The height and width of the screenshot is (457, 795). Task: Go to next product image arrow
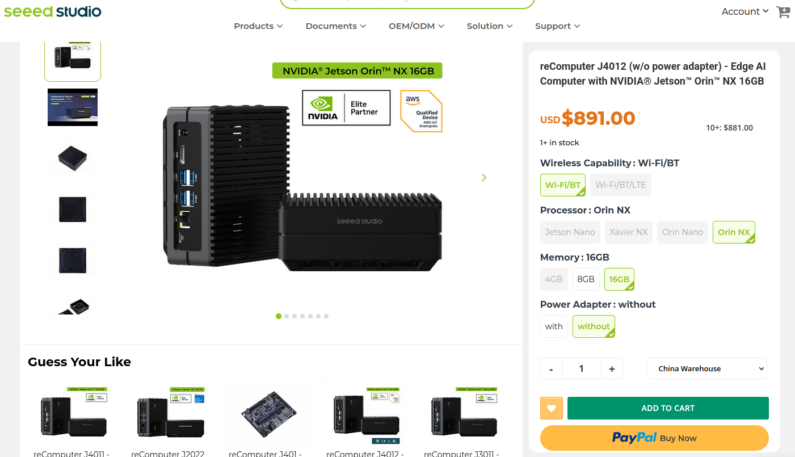point(484,178)
